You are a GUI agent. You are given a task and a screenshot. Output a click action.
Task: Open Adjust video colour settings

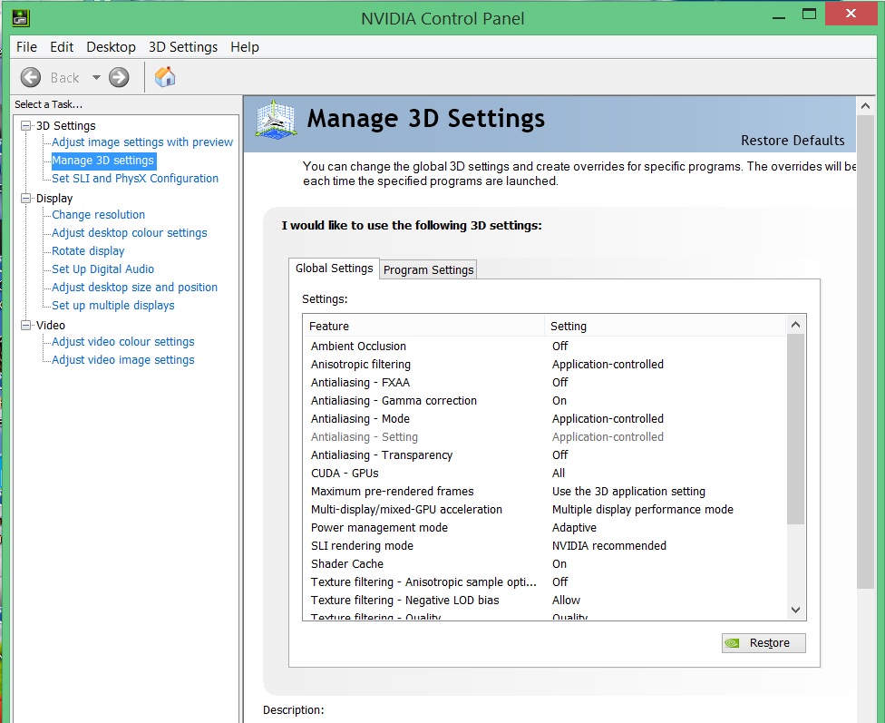(123, 342)
